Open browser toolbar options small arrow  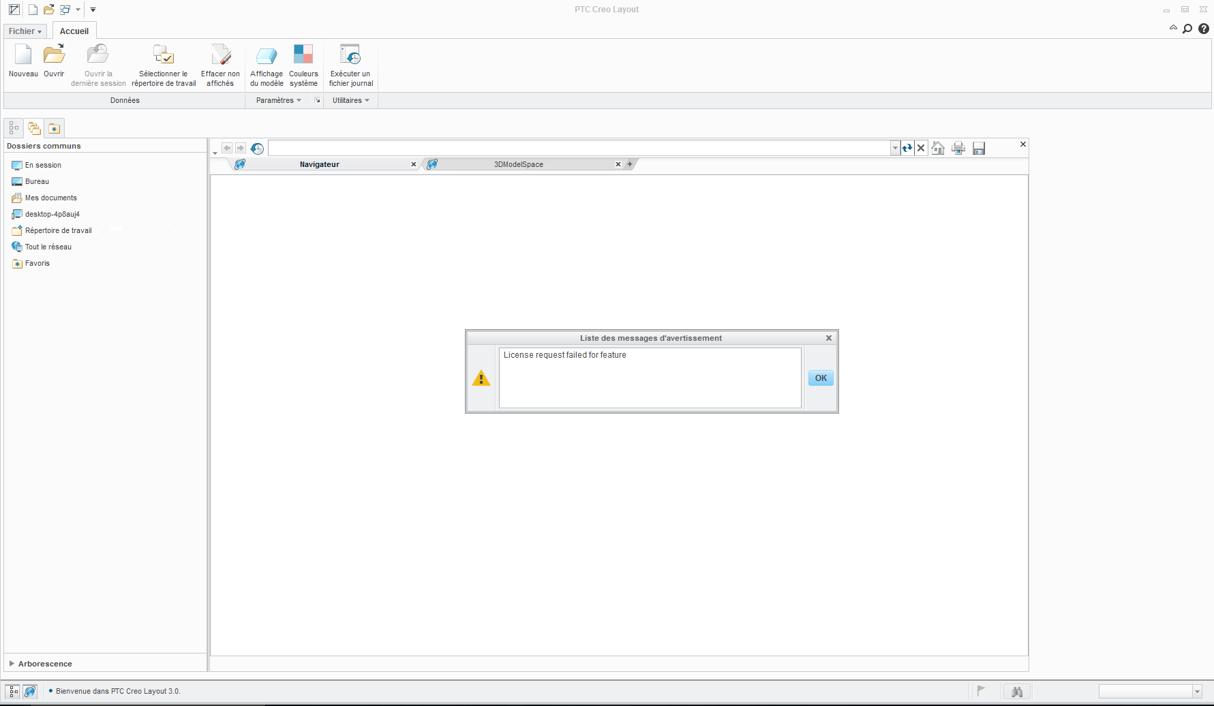(x=215, y=153)
